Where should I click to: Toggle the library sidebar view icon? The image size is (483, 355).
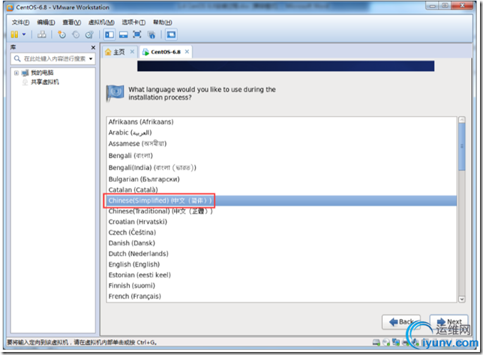pos(109,34)
